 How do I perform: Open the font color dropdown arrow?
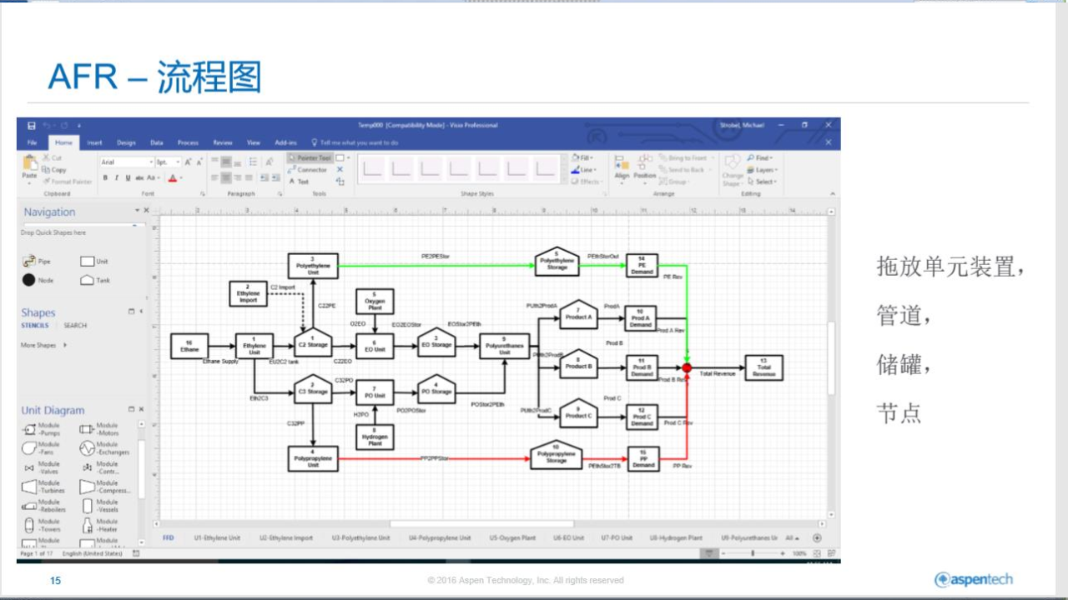[x=180, y=177]
